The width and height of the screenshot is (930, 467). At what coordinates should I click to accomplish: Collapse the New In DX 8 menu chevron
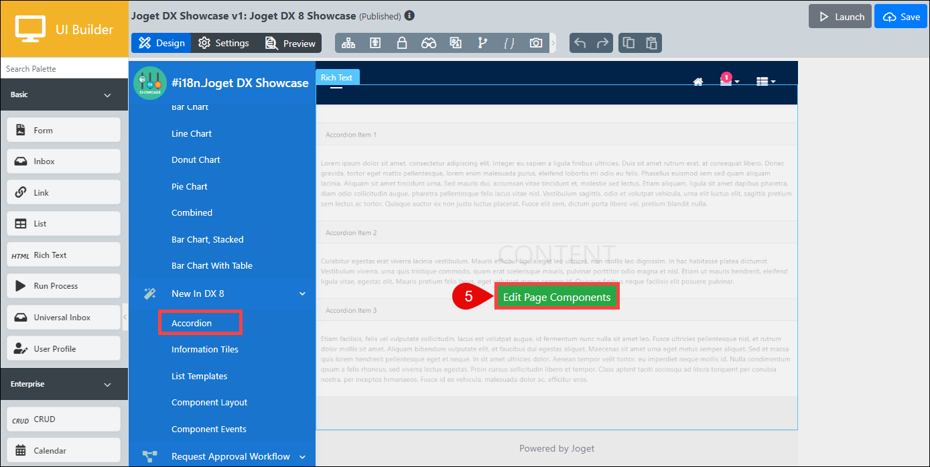302,293
